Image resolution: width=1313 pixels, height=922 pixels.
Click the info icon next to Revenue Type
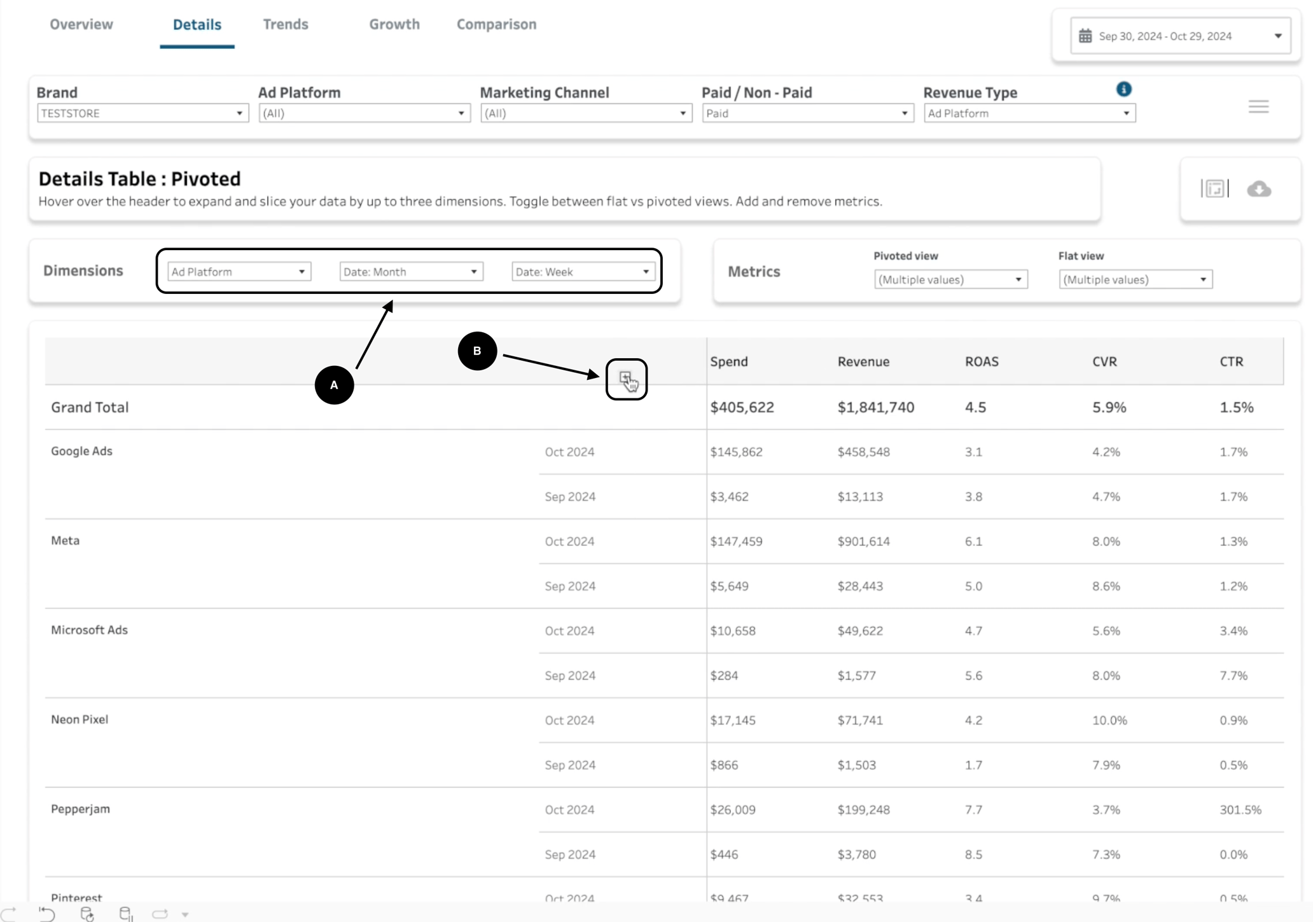1123,89
